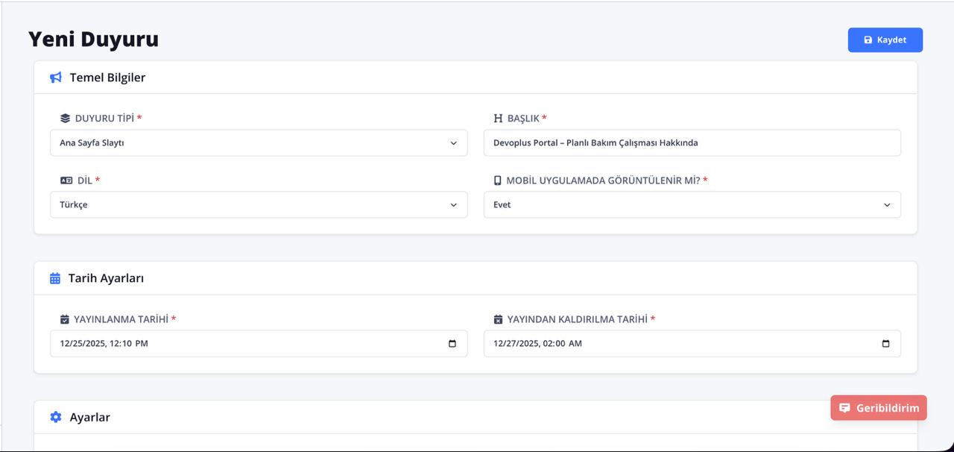Open the Dil dropdown showing Türkçe
Viewport: 954px width, 452px height.
(259, 205)
